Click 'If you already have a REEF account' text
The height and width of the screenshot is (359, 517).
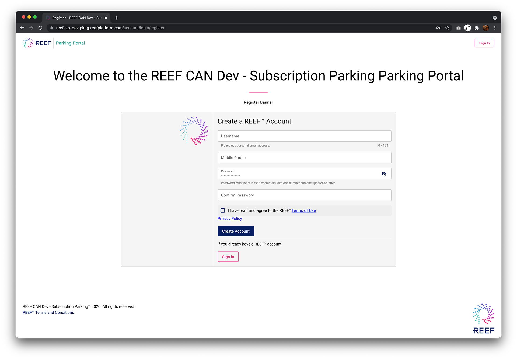249,244
